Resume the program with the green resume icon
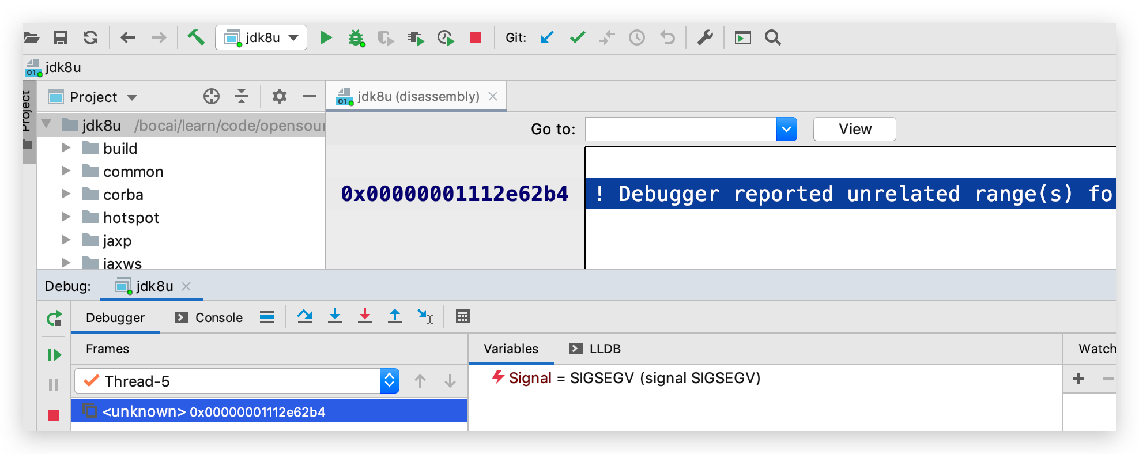Image resolution: width=1139 pixels, height=454 pixels. tap(54, 355)
